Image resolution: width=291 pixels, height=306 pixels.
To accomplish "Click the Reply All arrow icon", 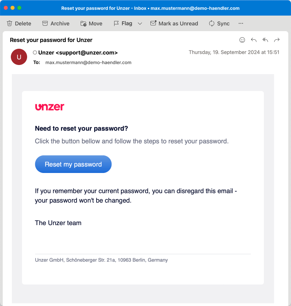I will (265, 40).
